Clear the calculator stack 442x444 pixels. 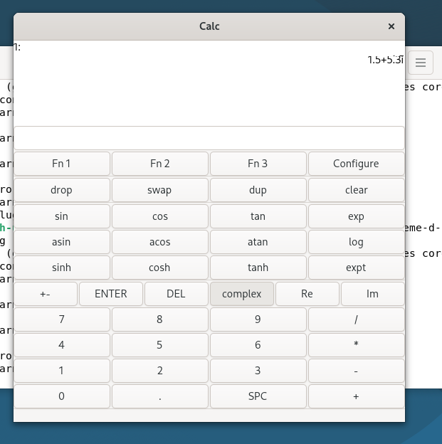[x=356, y=190]
